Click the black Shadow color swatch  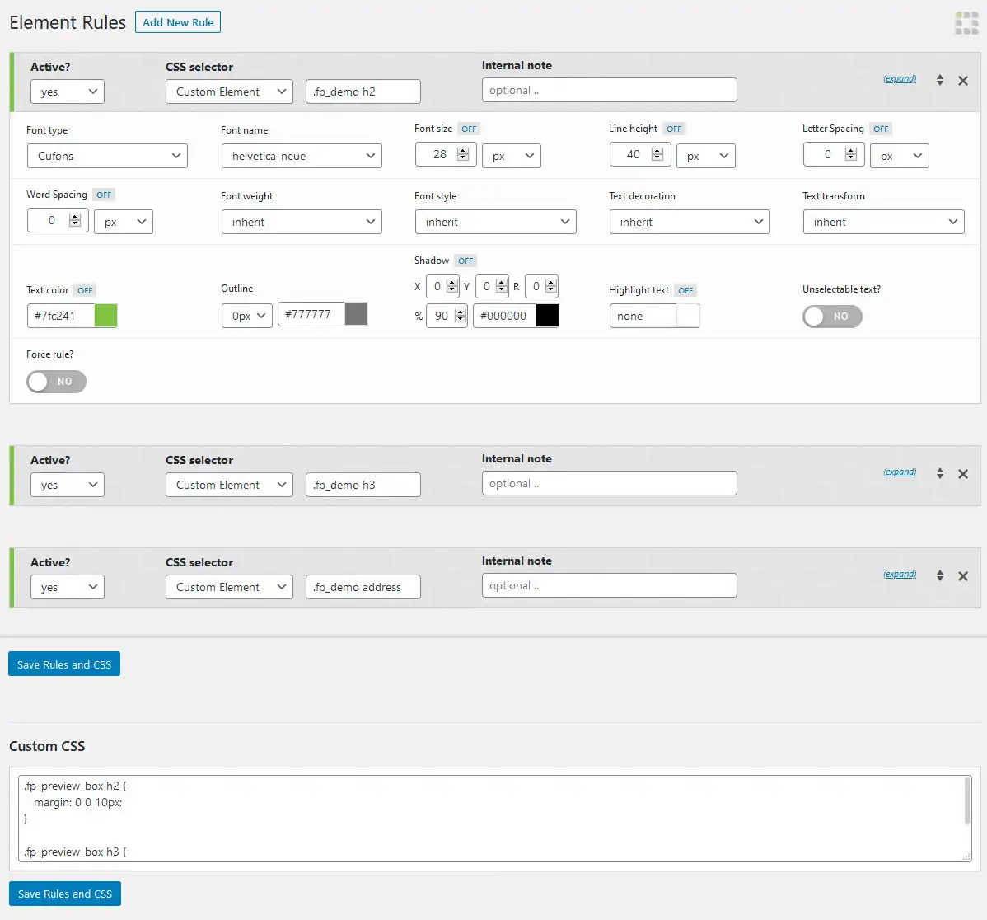click(547, 316)
